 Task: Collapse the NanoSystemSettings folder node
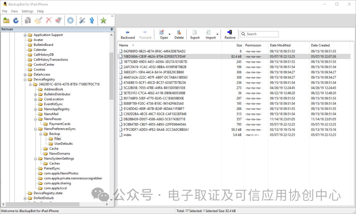(35, 159)
